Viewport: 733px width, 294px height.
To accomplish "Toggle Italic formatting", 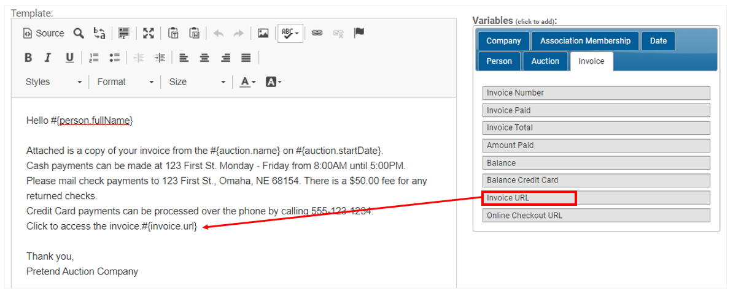I will [x=48, y=58].
